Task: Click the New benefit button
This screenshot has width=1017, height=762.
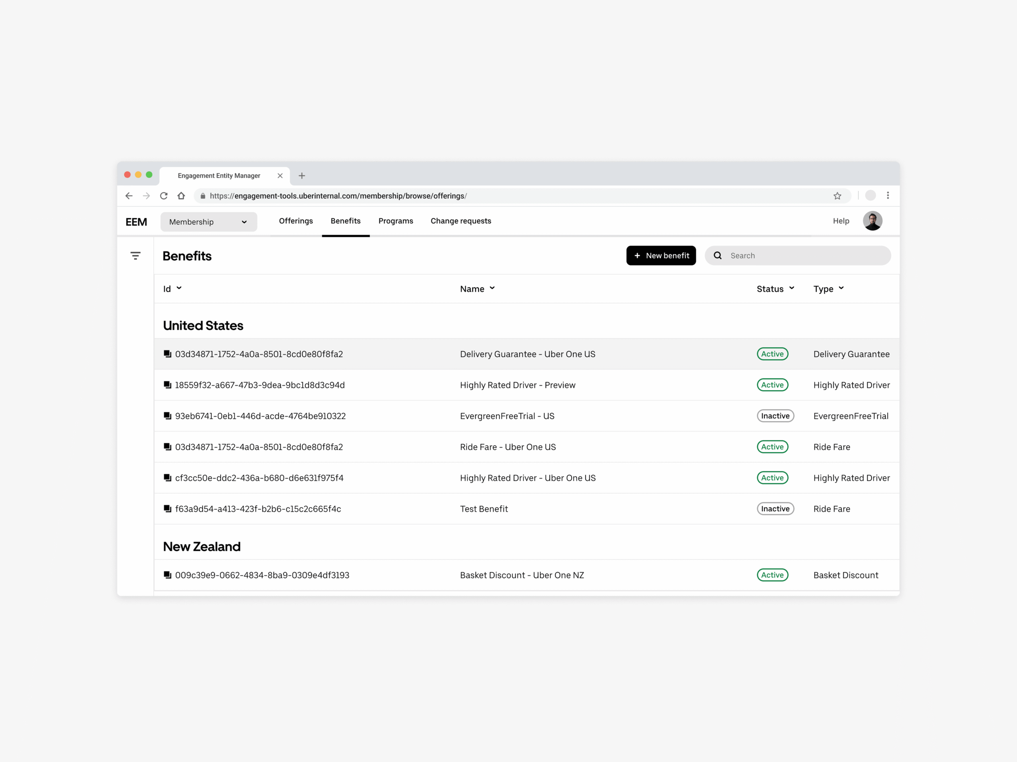Action: [661, 256]
